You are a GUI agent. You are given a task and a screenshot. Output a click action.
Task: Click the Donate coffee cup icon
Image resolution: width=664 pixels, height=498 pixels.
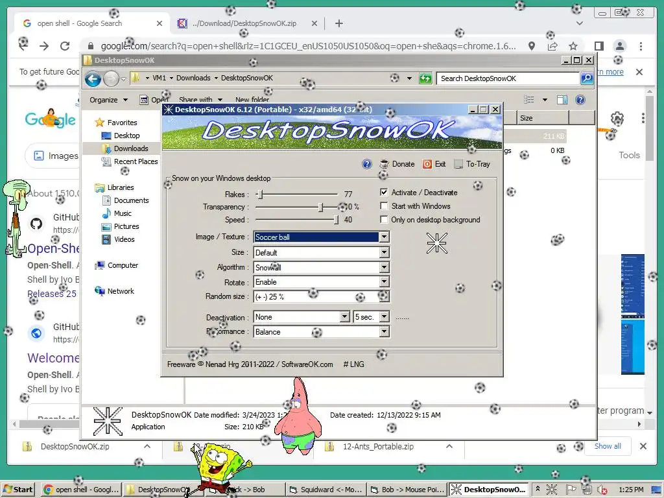[x=384, y=164]
